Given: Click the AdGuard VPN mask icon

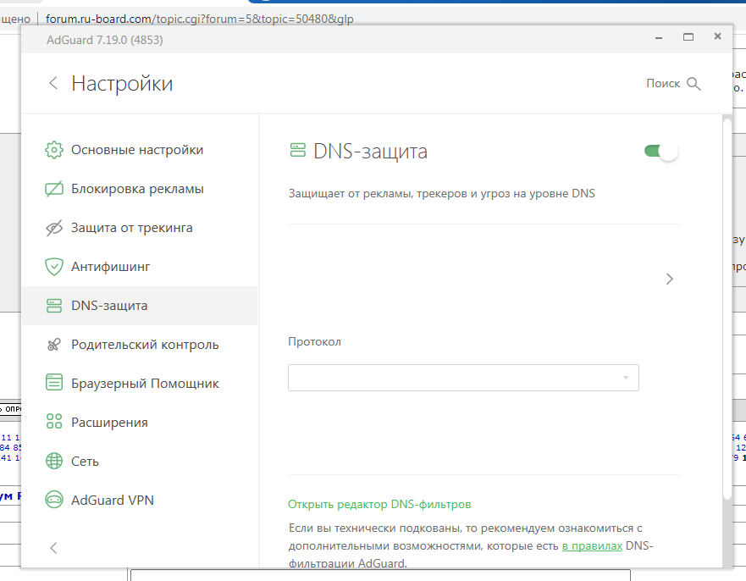Looking at the screenshot, I should [53, 500].
